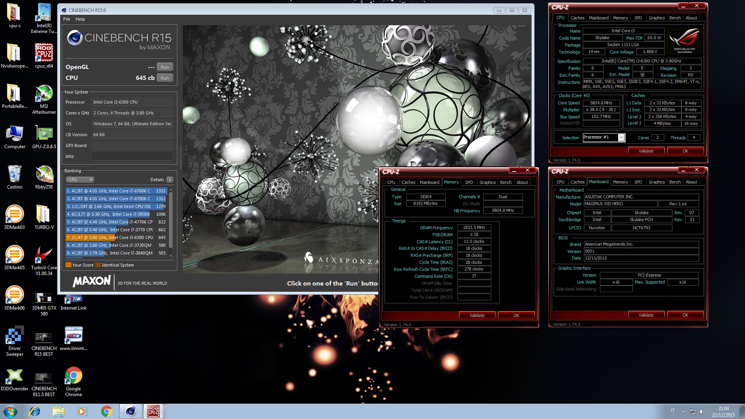This screenshot has height=419, width=745.
Task: Open the Nvidiainspector folder icon
Action: pyautogui.click(x=14, y=55)
